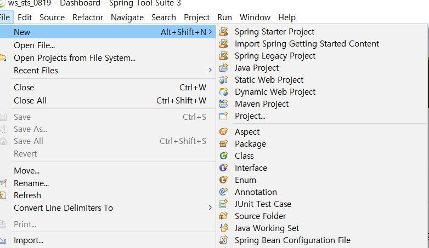The image size is (429, 248).
Task: Click the Ctrl+Shift+W shortcut label
Action: [x=181, y=101]
